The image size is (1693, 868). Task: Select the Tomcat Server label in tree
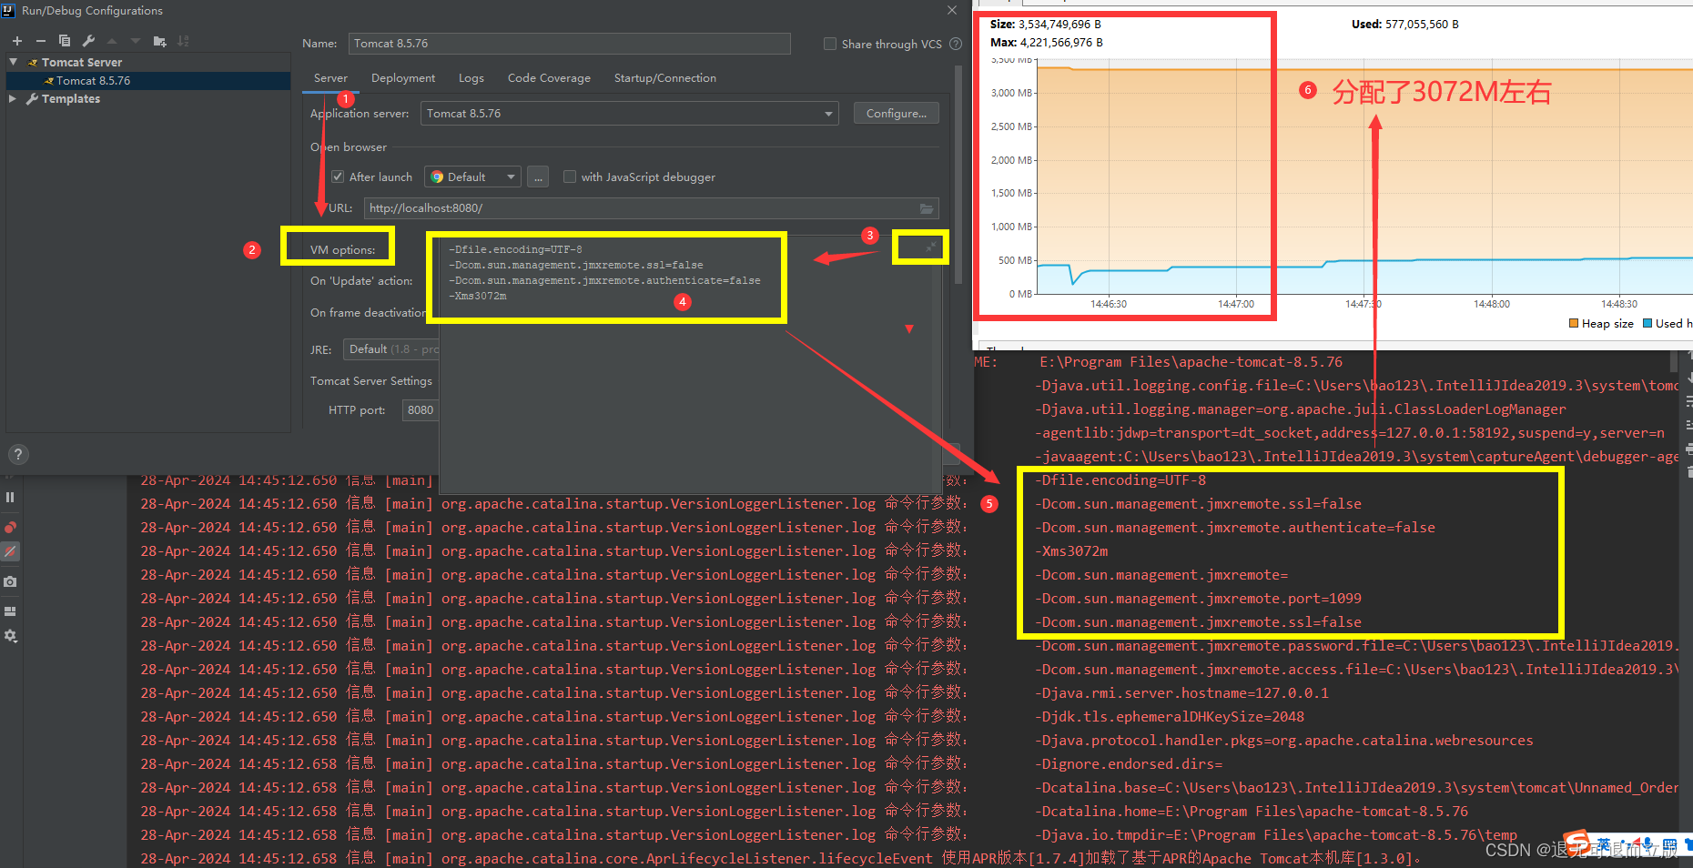(82, 62)
